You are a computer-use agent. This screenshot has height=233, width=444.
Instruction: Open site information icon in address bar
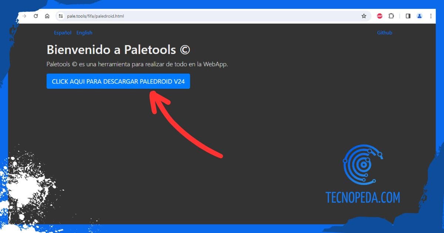pyautogui.click(x=61, y=16)
